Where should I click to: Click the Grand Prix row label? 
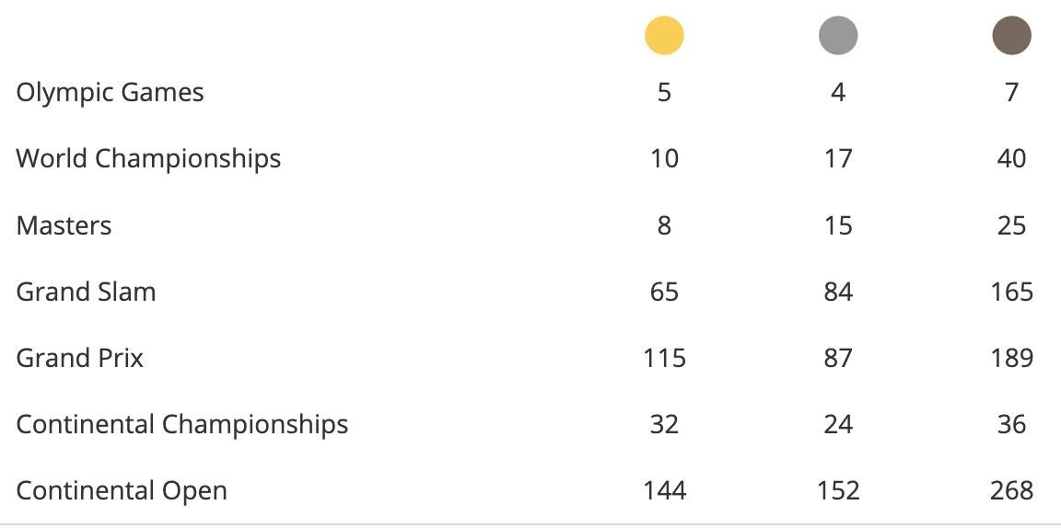(x=80, y=358)
